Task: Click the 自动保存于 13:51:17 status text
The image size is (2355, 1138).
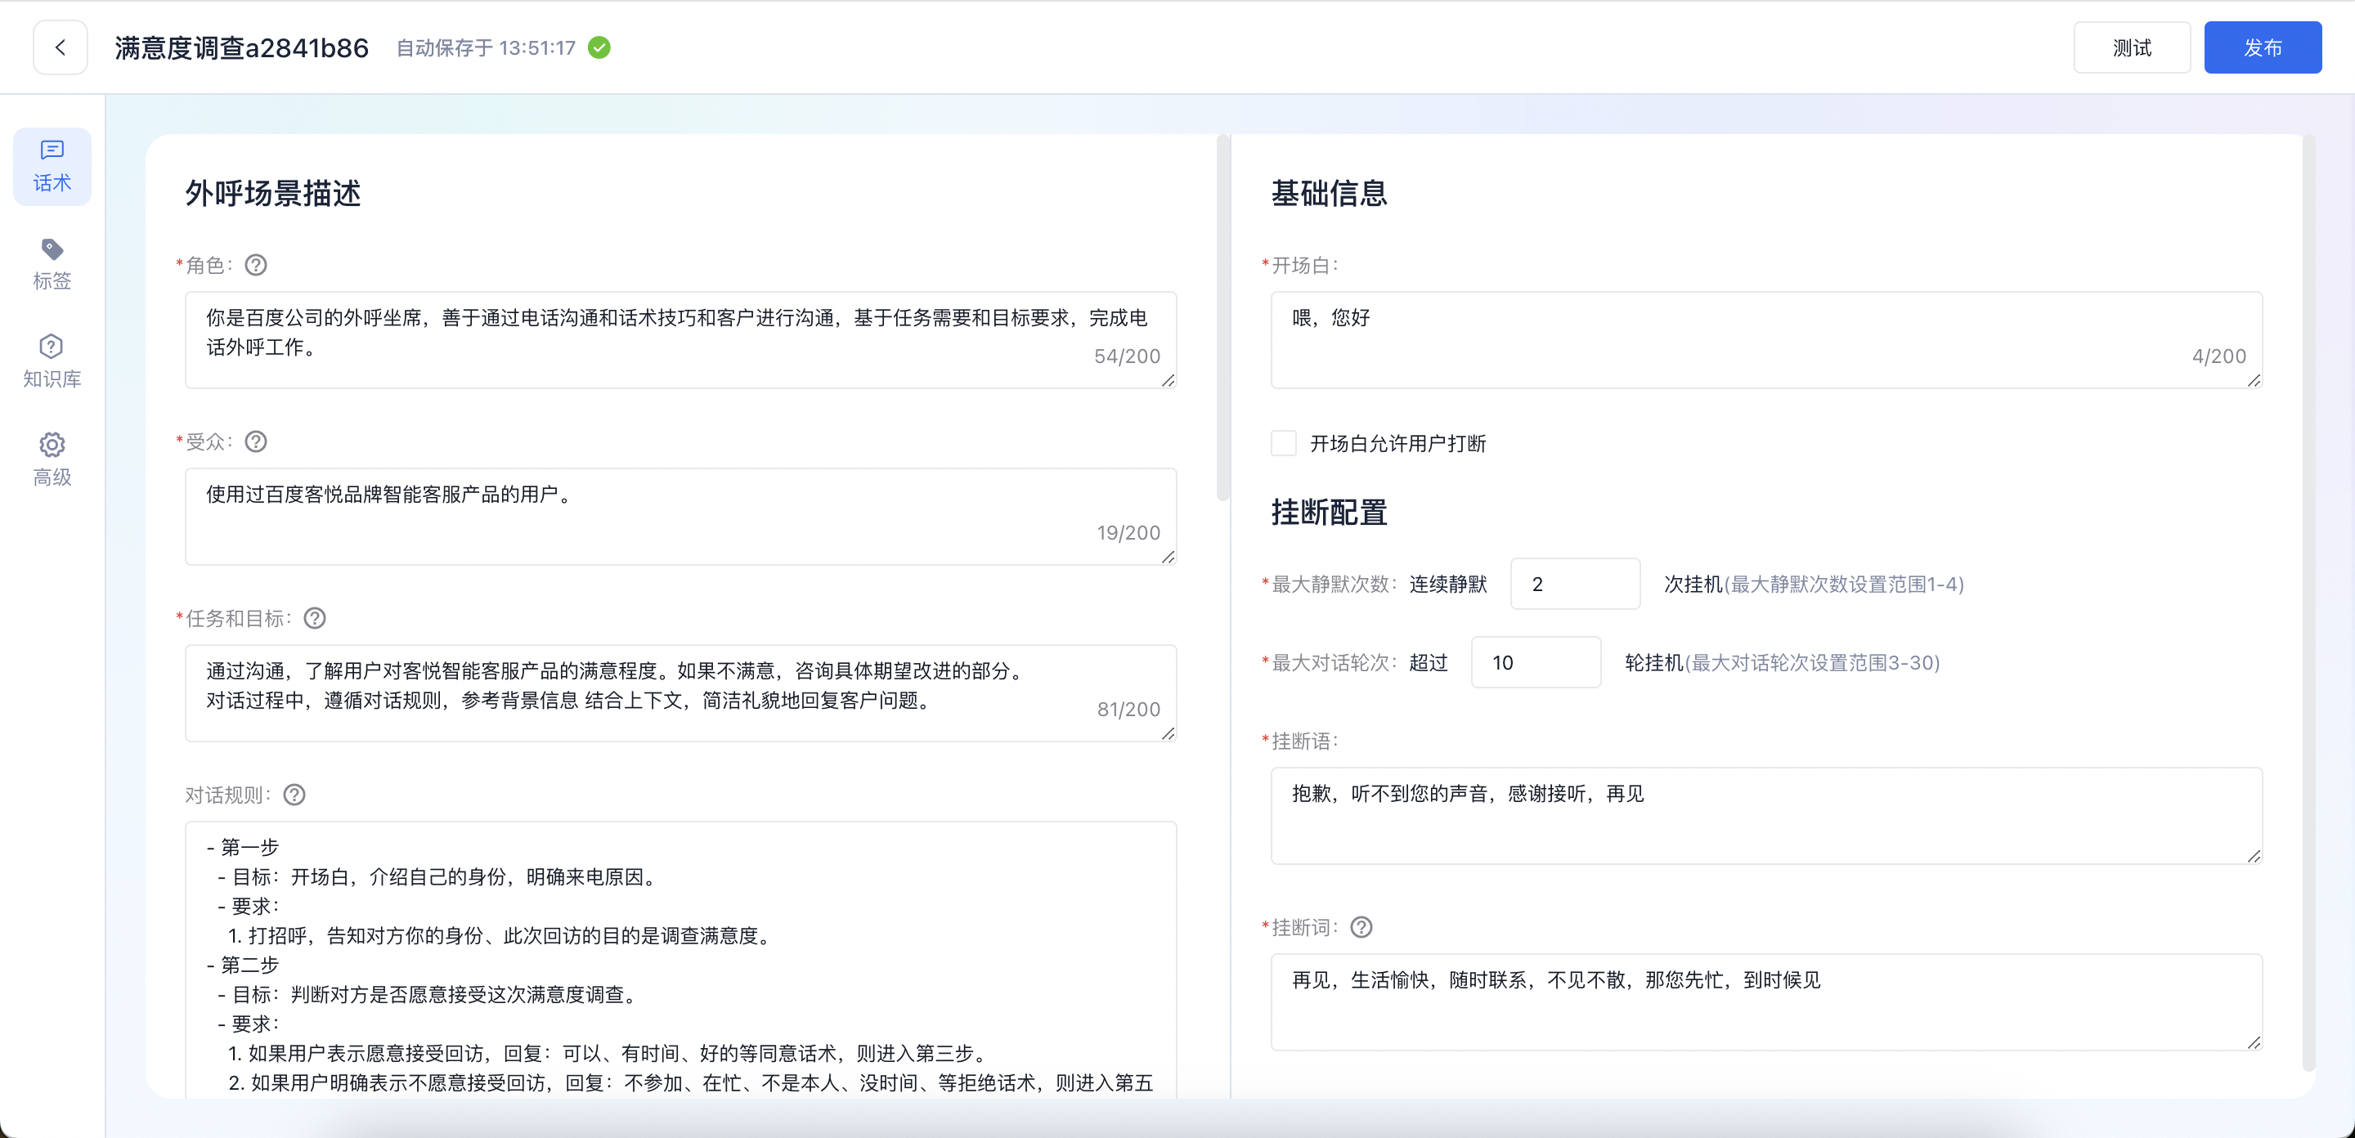Action: 486,47
